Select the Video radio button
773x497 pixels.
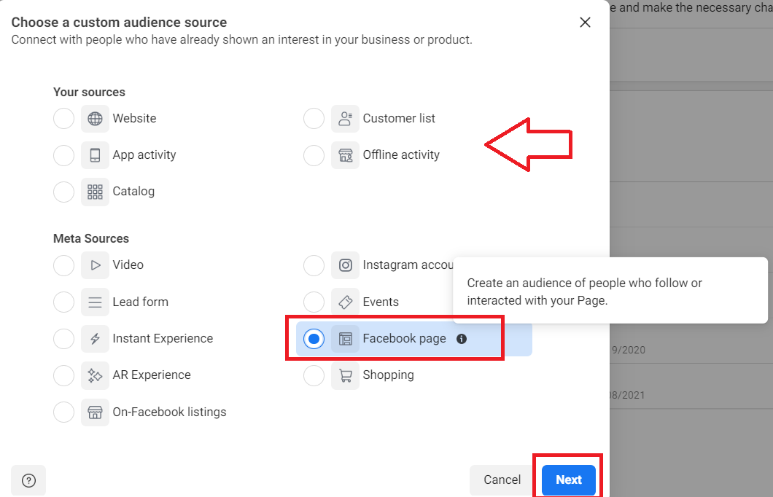(63, 265)
